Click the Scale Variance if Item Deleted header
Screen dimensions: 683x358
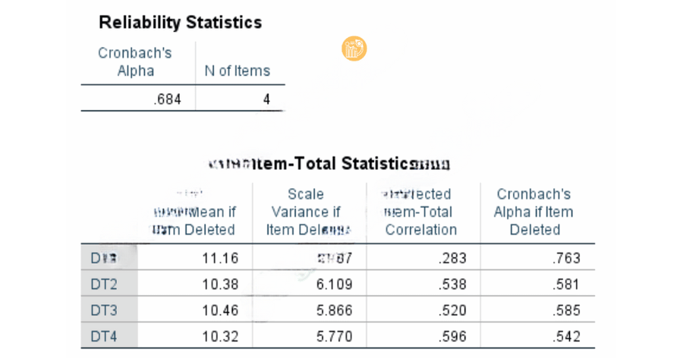(x=307, y=212)
